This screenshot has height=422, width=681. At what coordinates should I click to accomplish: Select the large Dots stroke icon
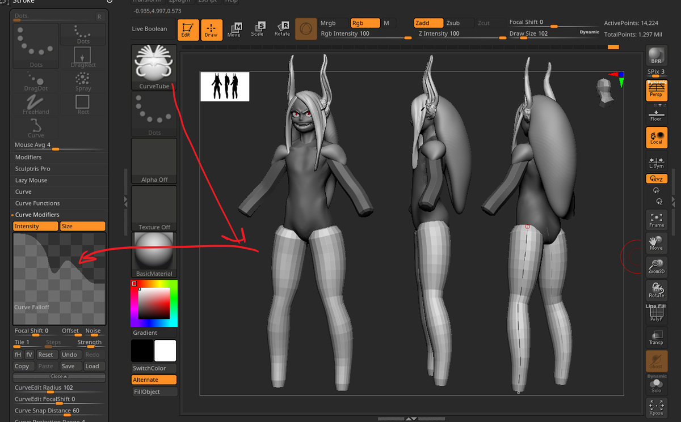[36, 46]
